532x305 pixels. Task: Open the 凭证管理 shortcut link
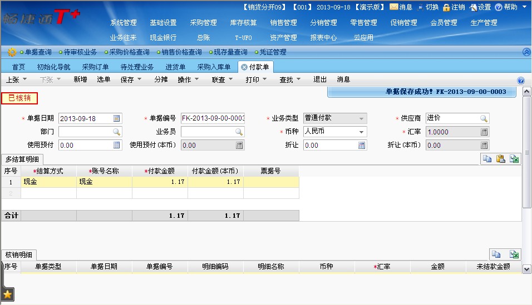tap(273, 52)
